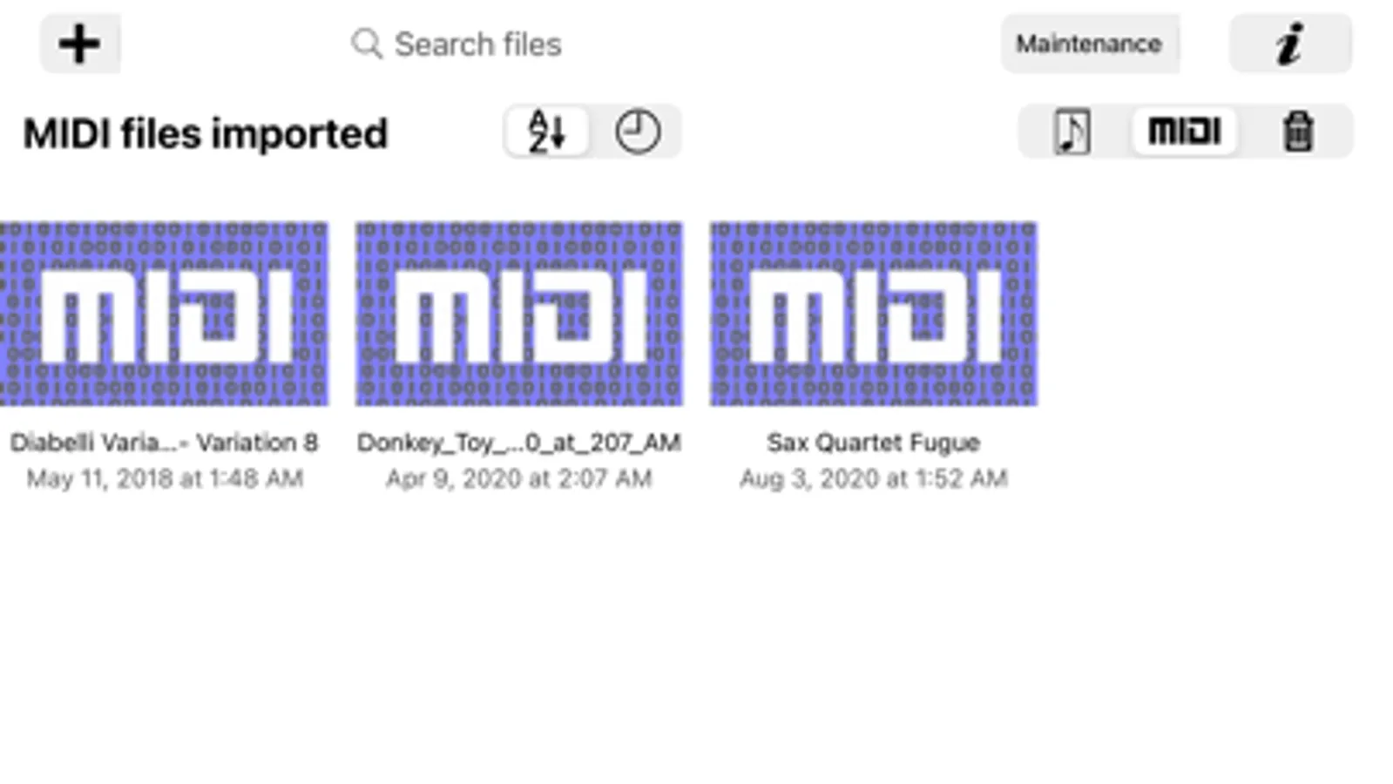Sort files alphabetically with A–Z toggle
Screen dimensions: 1393x784
547,132
